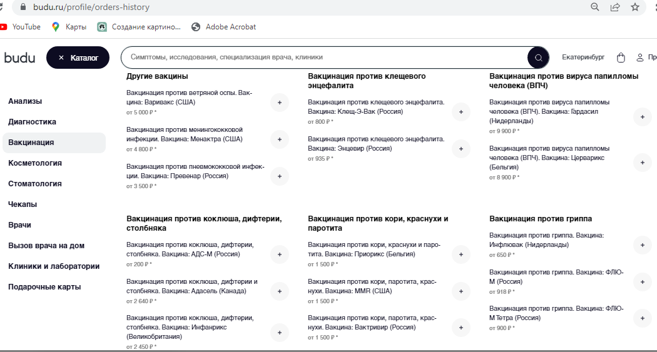Add Инфлювак flu vaccine with plus icon
The width and height of the screenshot is (657, 352).
(x=642, y=245)
